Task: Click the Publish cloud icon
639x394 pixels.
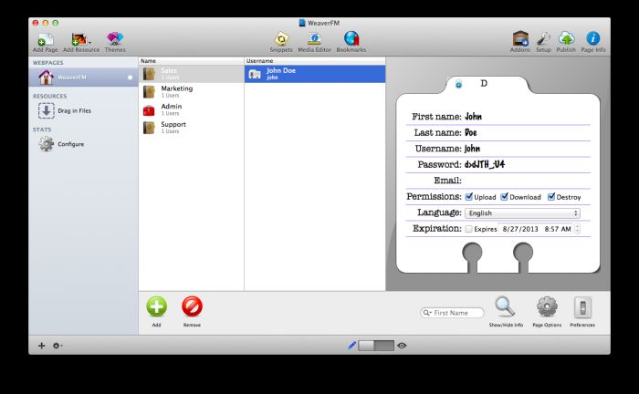Action: click(x=566, y=38)
